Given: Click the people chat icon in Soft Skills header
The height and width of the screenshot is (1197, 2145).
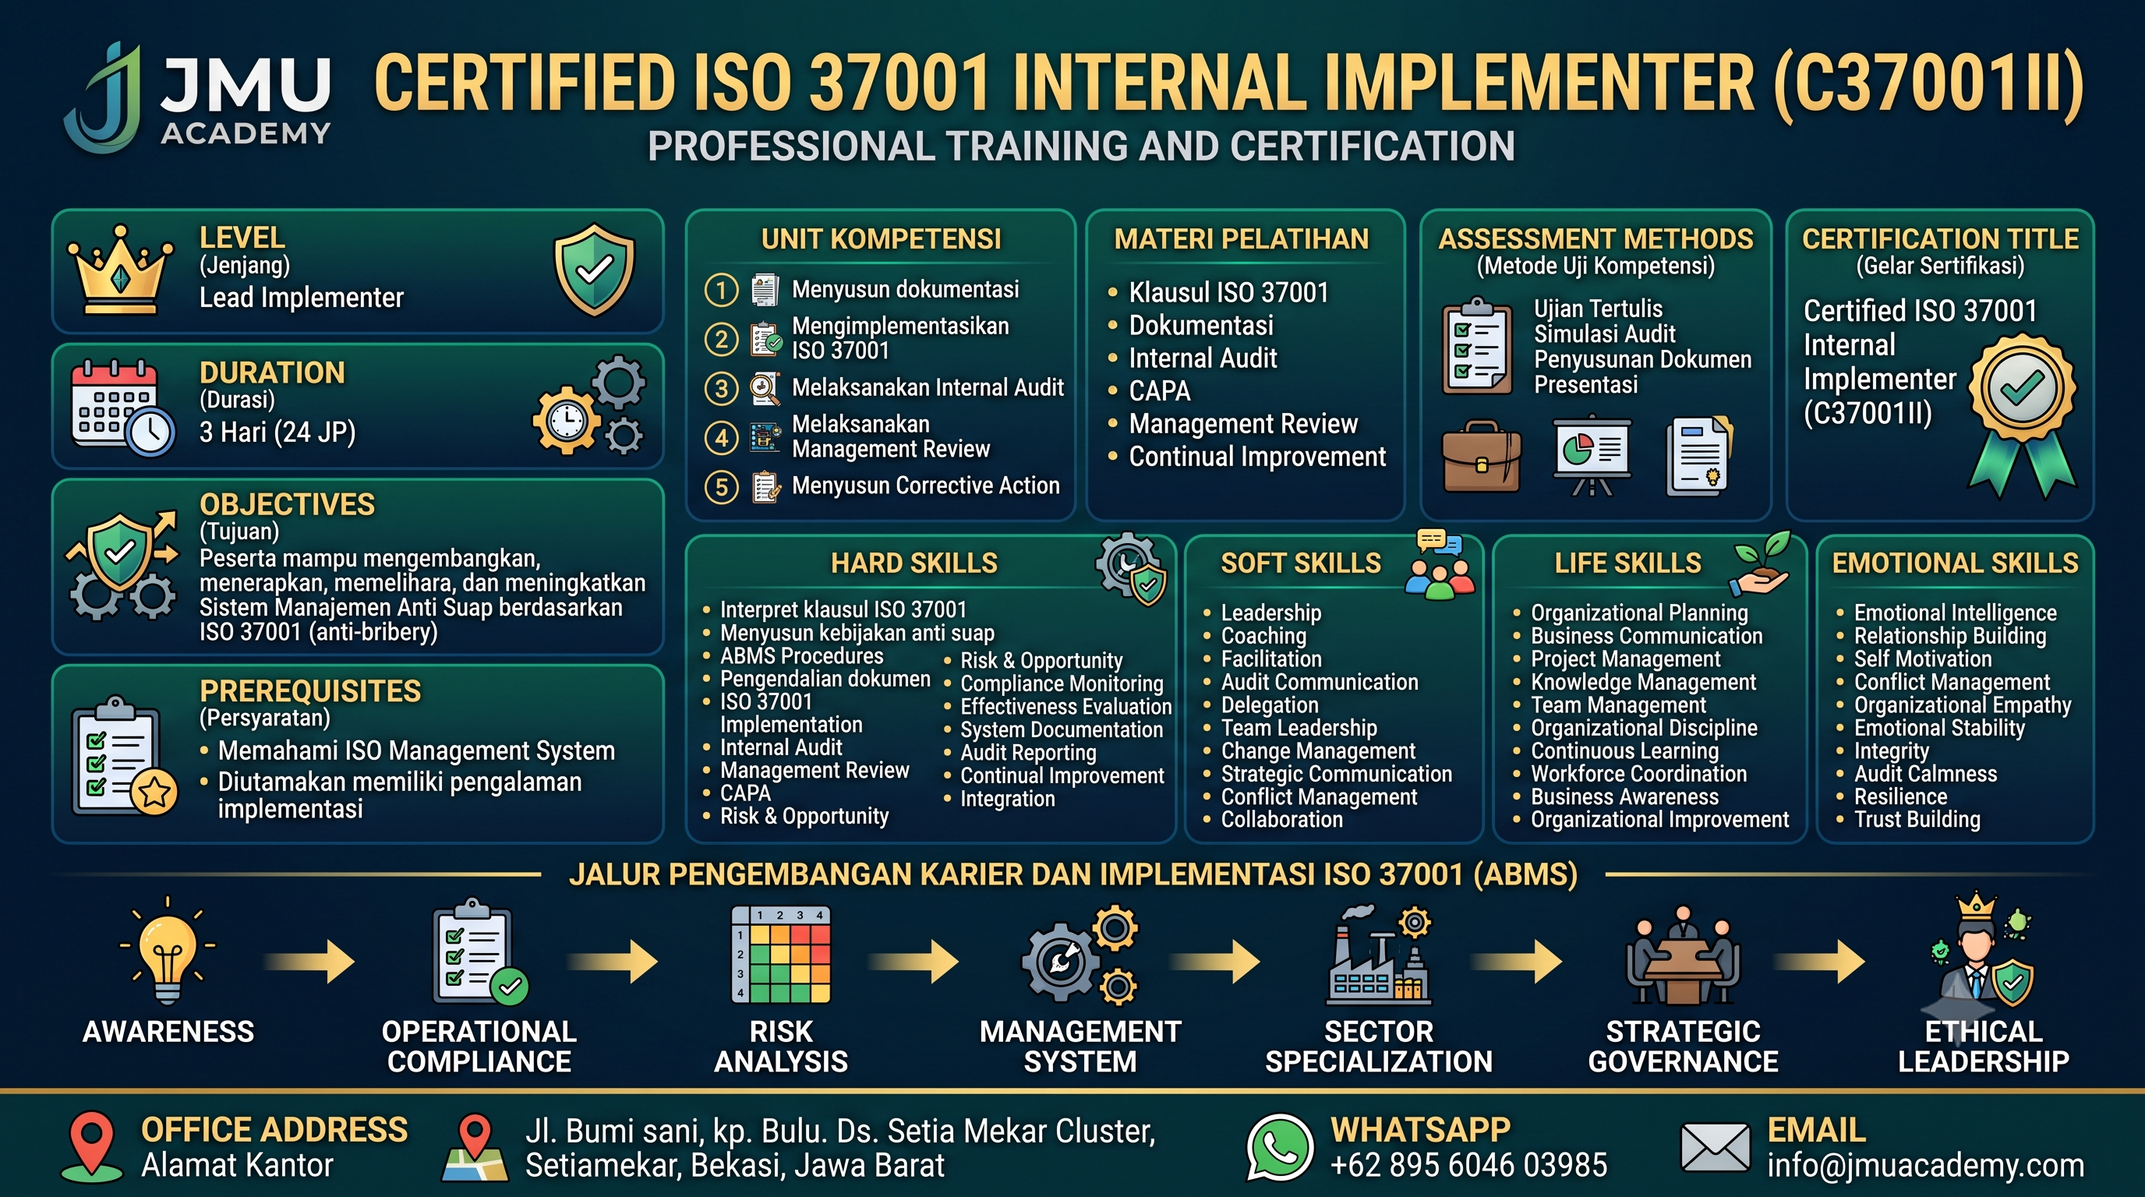Looking at the screenshot, I should [x=1439, y=564].
